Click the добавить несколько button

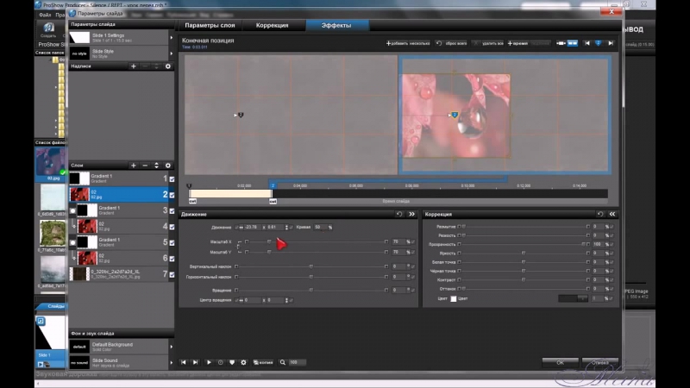tap(408, 43)
